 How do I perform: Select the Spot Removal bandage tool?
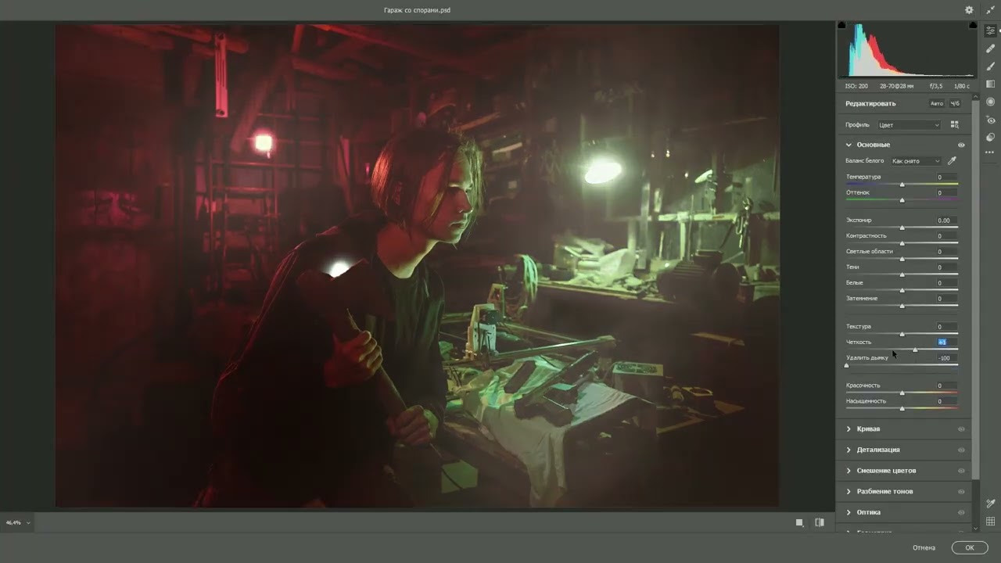pos(991,48)
